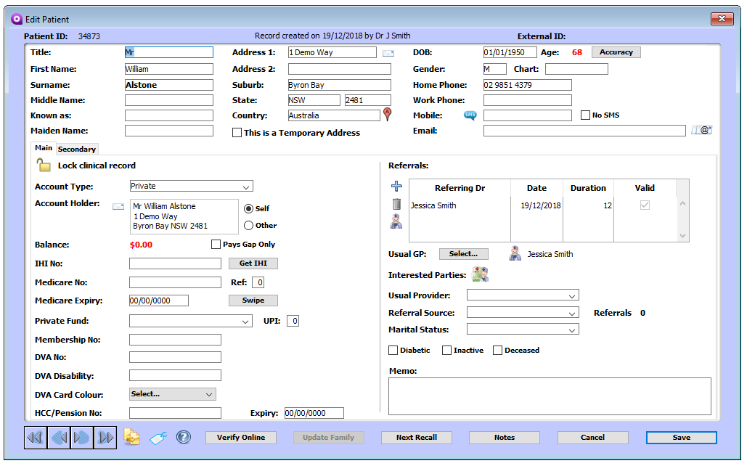Click the trash can delete referral icon

[x=396, y=205]
